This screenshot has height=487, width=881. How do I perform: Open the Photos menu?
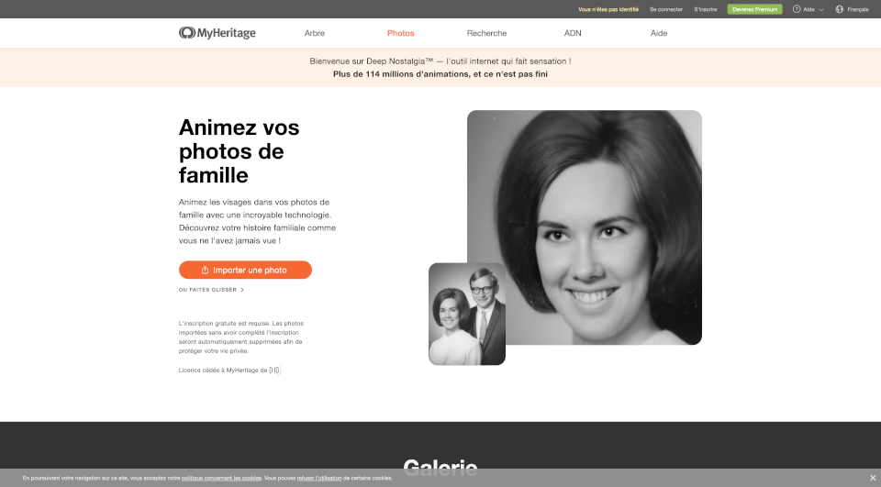[401, 33]
